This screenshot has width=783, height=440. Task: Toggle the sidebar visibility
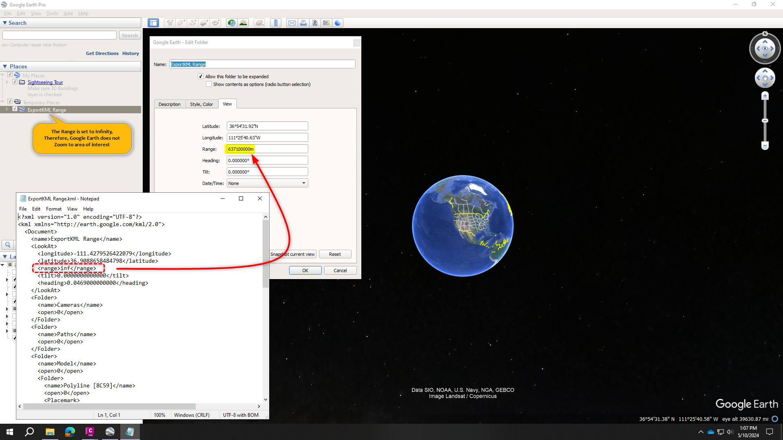click(153, 23)
